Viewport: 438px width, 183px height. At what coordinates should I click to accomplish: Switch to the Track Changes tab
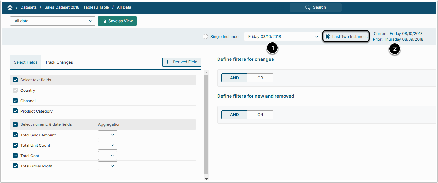(59, 62)
